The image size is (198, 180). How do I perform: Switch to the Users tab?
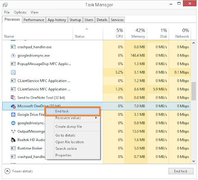89,20
